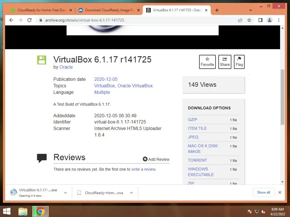290x217 pixels.
Task: Click the network tray icon
Action: click(257, 211)
